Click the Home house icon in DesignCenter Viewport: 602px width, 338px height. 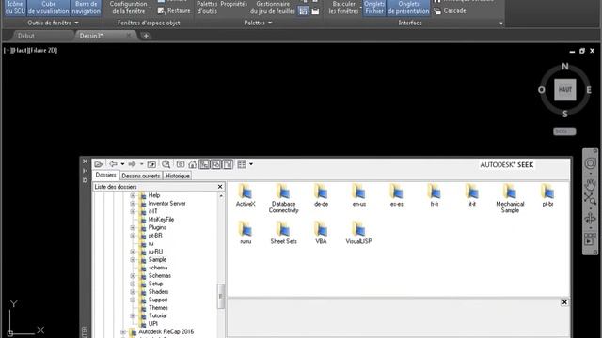[x=192, y=164]
